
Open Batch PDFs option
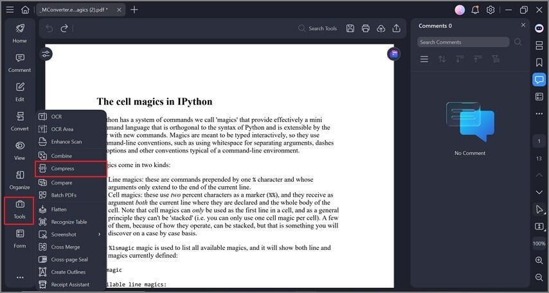(71, 195)
